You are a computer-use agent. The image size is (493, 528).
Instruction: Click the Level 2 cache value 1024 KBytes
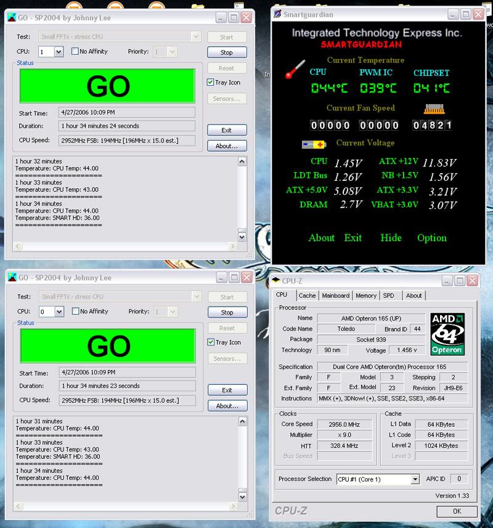point(441,445)
